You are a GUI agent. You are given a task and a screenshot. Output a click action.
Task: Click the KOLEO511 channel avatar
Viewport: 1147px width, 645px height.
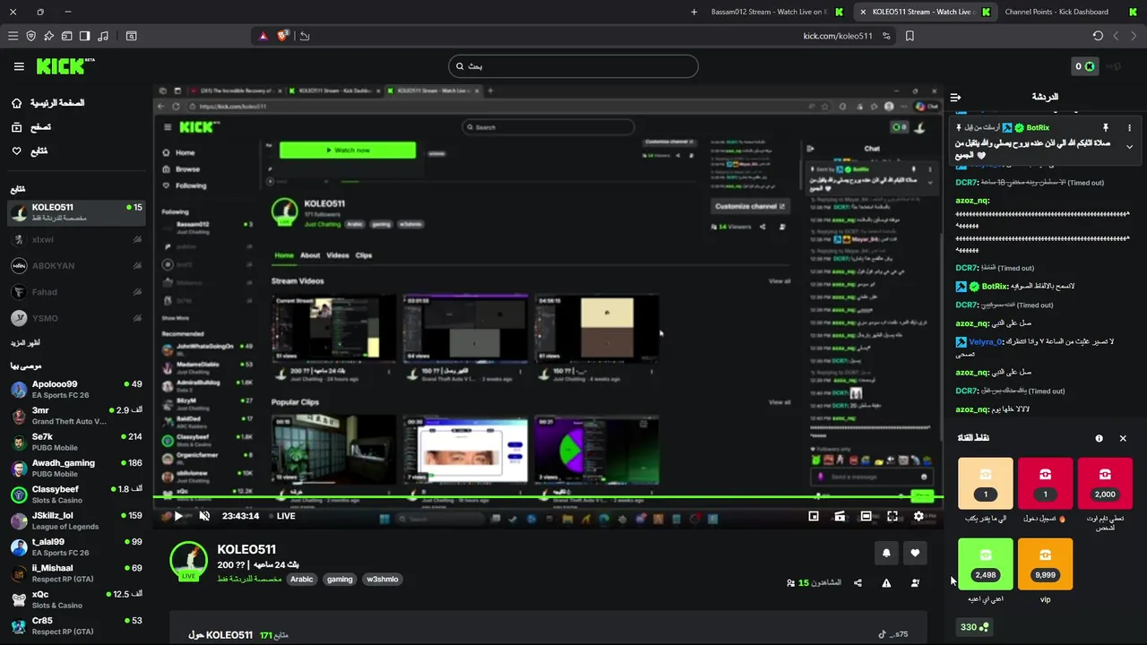188,561
